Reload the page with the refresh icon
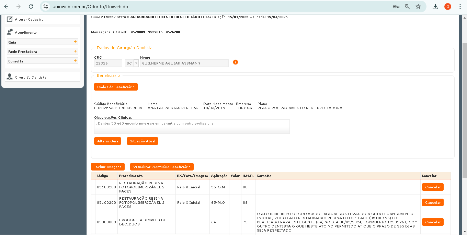 [x=31, y=7]
